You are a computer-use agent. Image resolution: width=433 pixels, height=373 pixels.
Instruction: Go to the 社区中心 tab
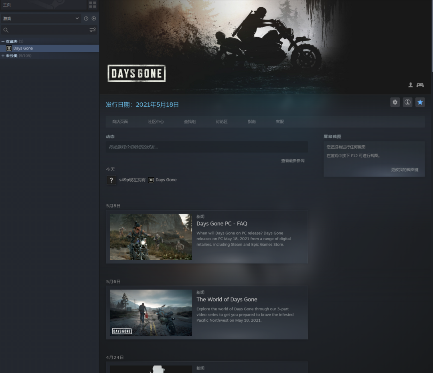[156, 122]
